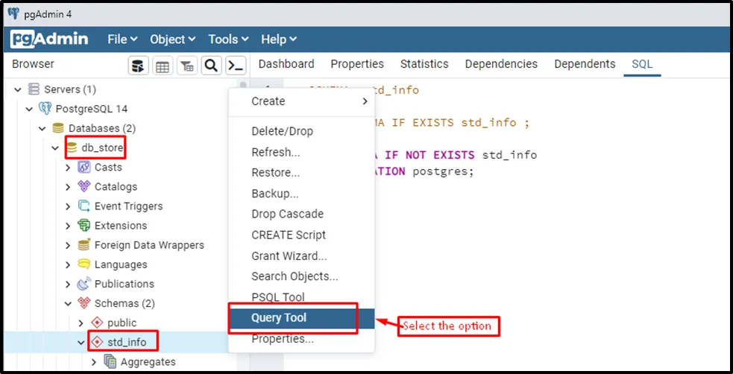Collapse the db_store database node
The image size is (733, 374).
point(55,148)
